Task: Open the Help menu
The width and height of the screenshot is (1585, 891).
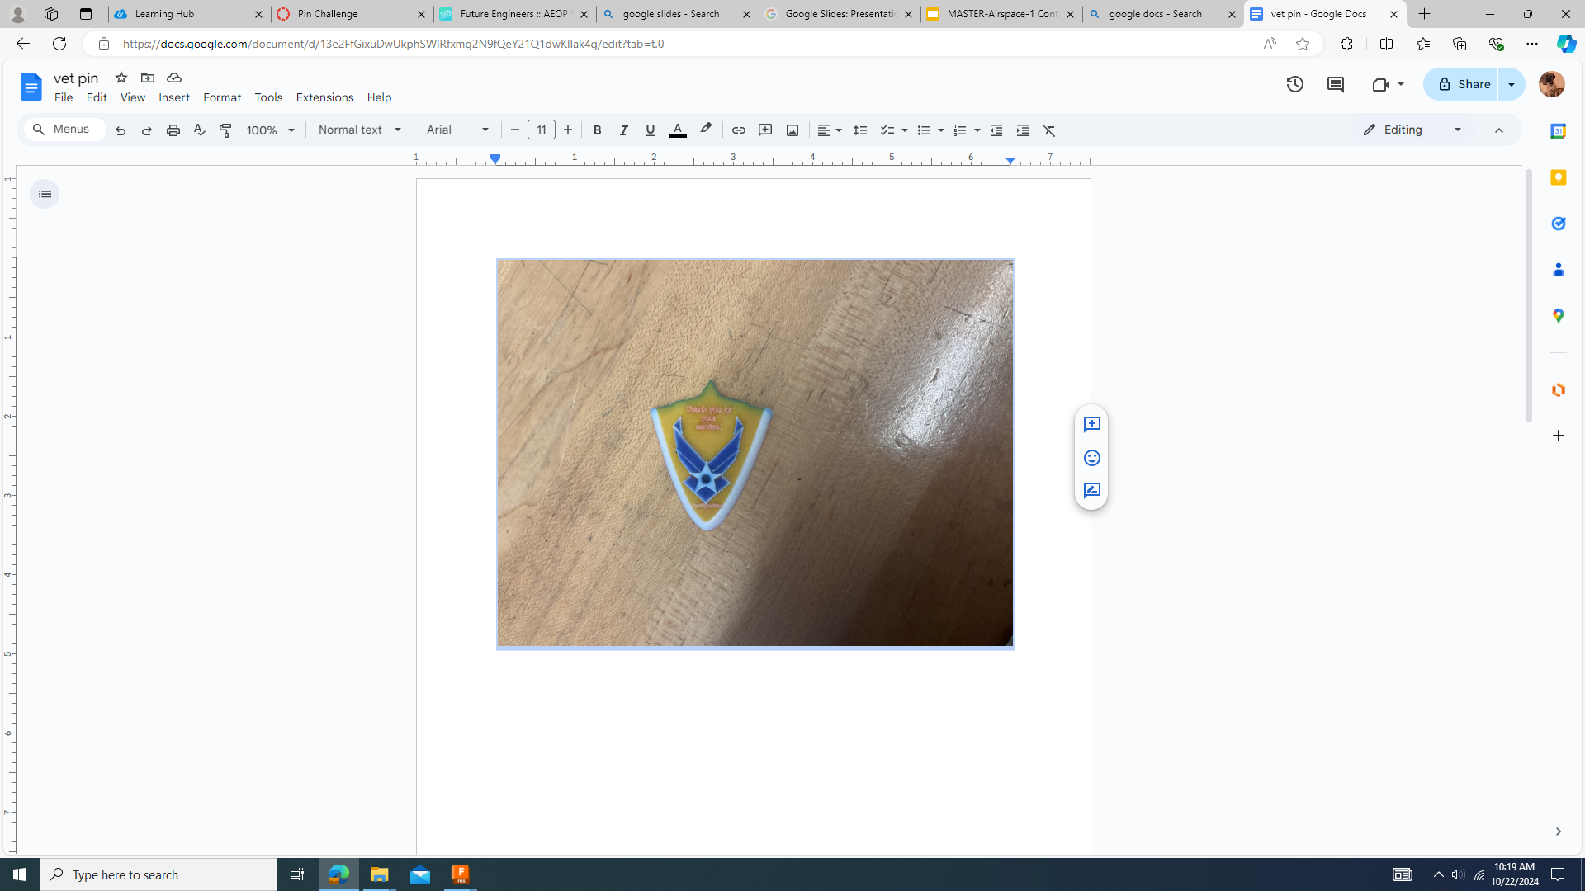Action: pyautogui.click(x=380, y=97)
